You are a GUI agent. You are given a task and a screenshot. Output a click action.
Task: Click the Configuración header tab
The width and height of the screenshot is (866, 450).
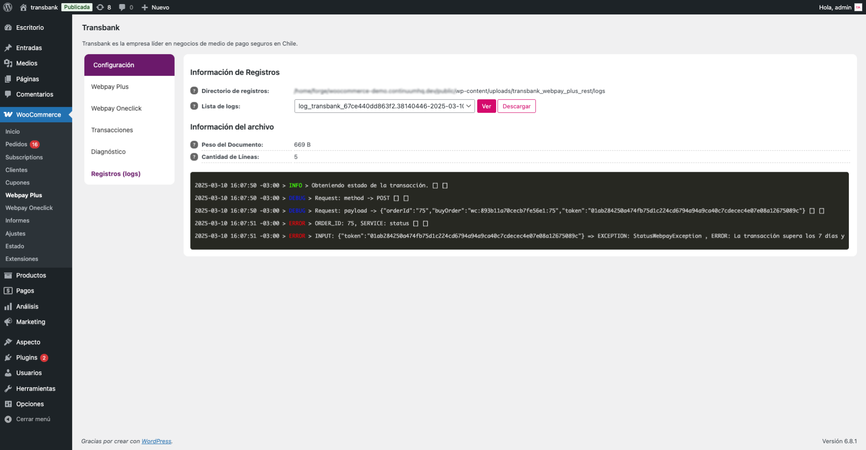[129, 65]
